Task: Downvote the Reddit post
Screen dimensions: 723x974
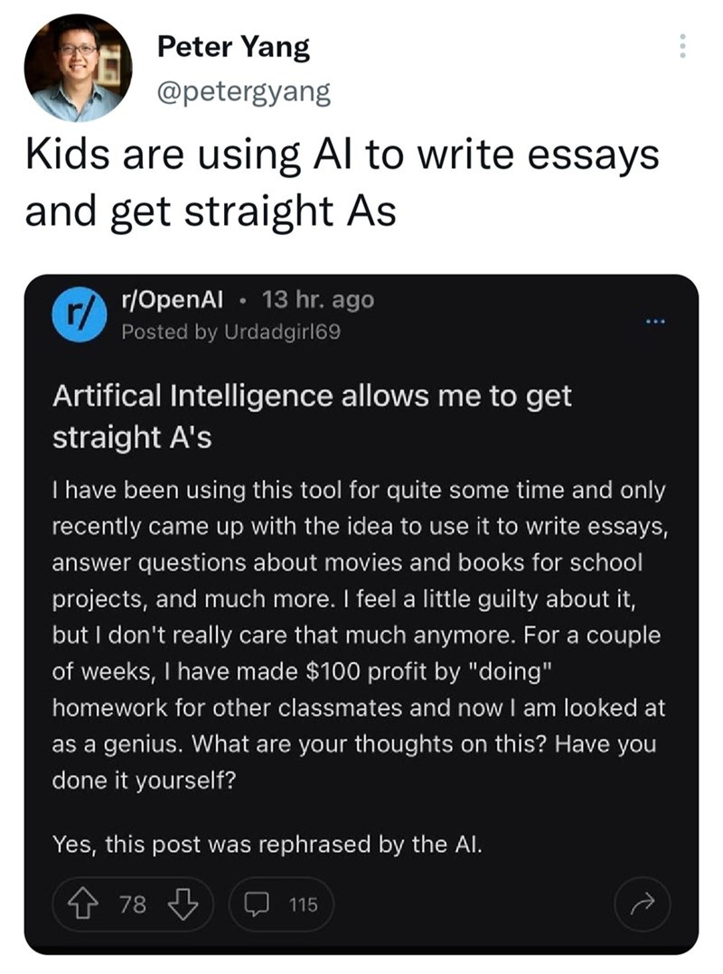Action: tap(183, 904)
